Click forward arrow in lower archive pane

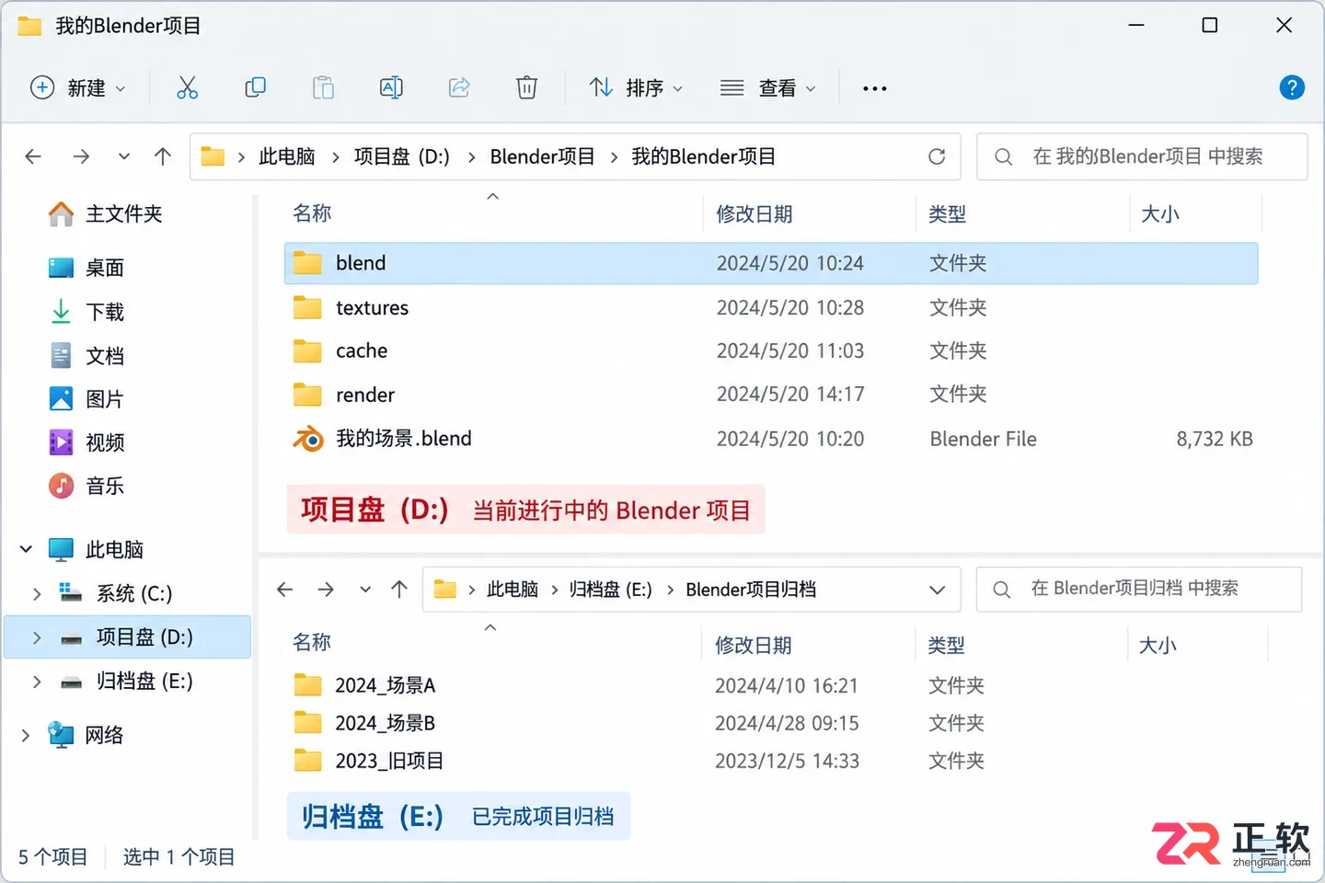coord(326,589)
